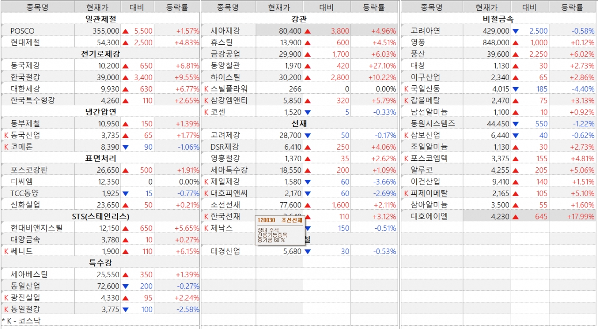This screenshot has width=598, height=329.
Task: Click the K KOSDAQ marker beside 쎄니트
Action: pos(6,252)
